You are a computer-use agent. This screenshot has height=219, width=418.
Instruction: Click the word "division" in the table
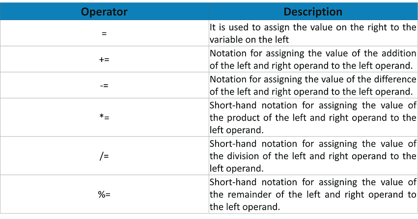click(x=243, y=156)
